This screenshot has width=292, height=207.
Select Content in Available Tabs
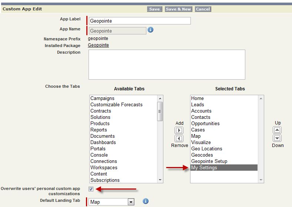coord(124,174)
